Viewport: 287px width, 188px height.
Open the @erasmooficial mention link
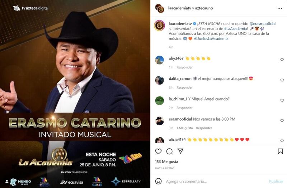click(x=262, y=24)
